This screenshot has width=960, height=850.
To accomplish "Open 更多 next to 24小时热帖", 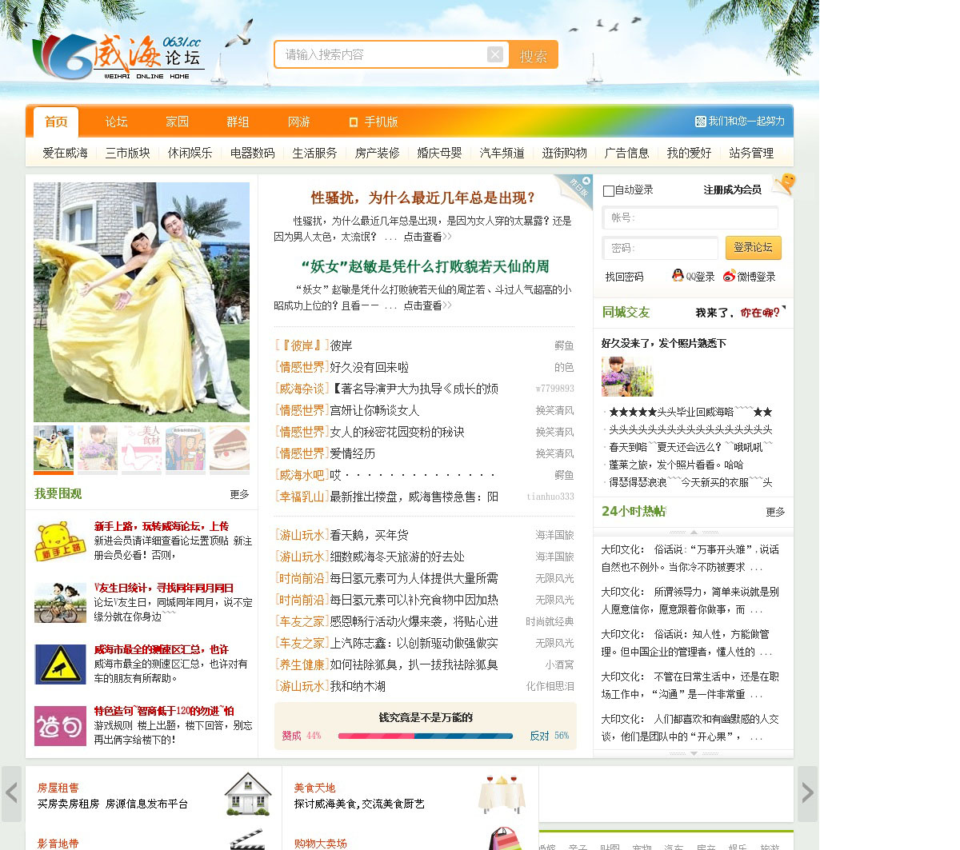I will (775, 512).
